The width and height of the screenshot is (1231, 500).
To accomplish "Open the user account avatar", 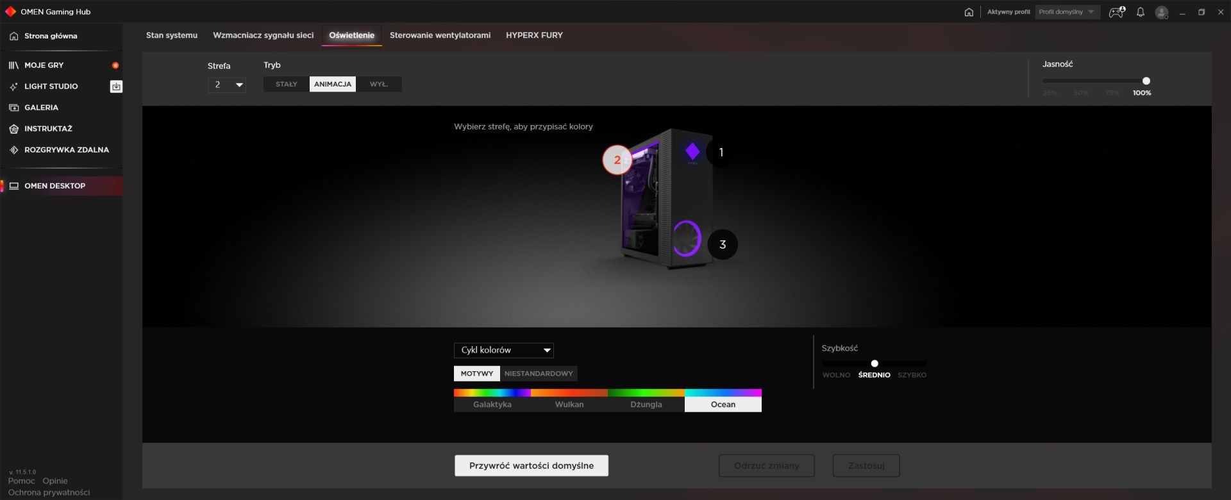I will coord(1162,12).
